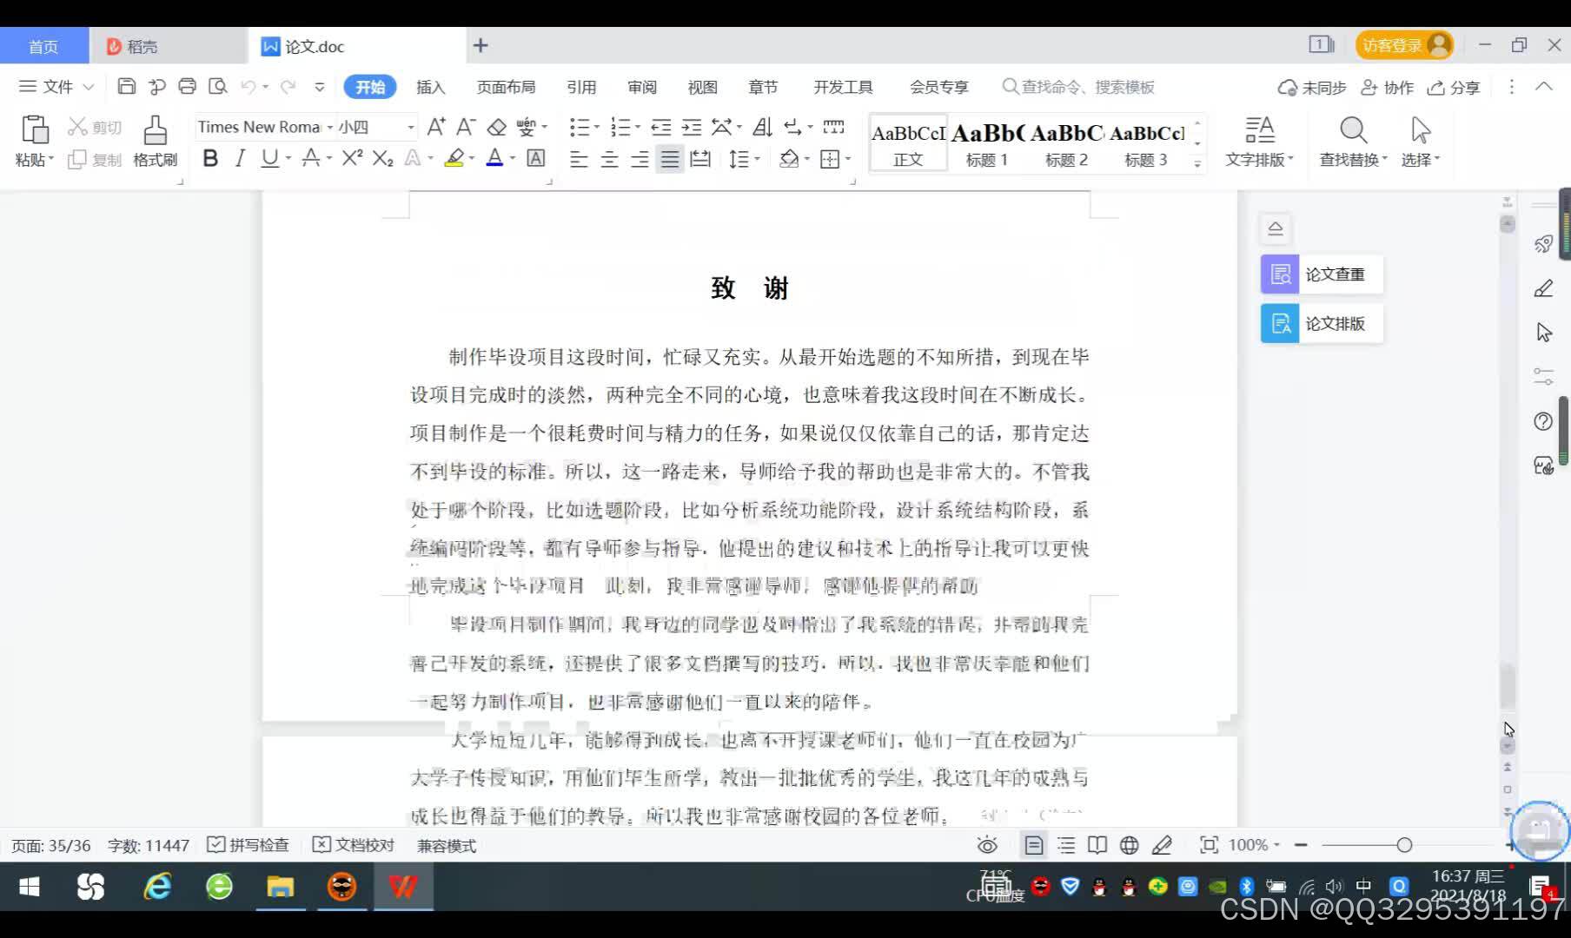Click the pen icon in right sidebar

pos(1543,288)
